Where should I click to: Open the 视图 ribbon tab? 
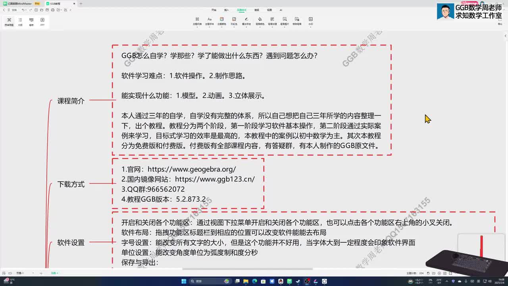pos(269,10)
